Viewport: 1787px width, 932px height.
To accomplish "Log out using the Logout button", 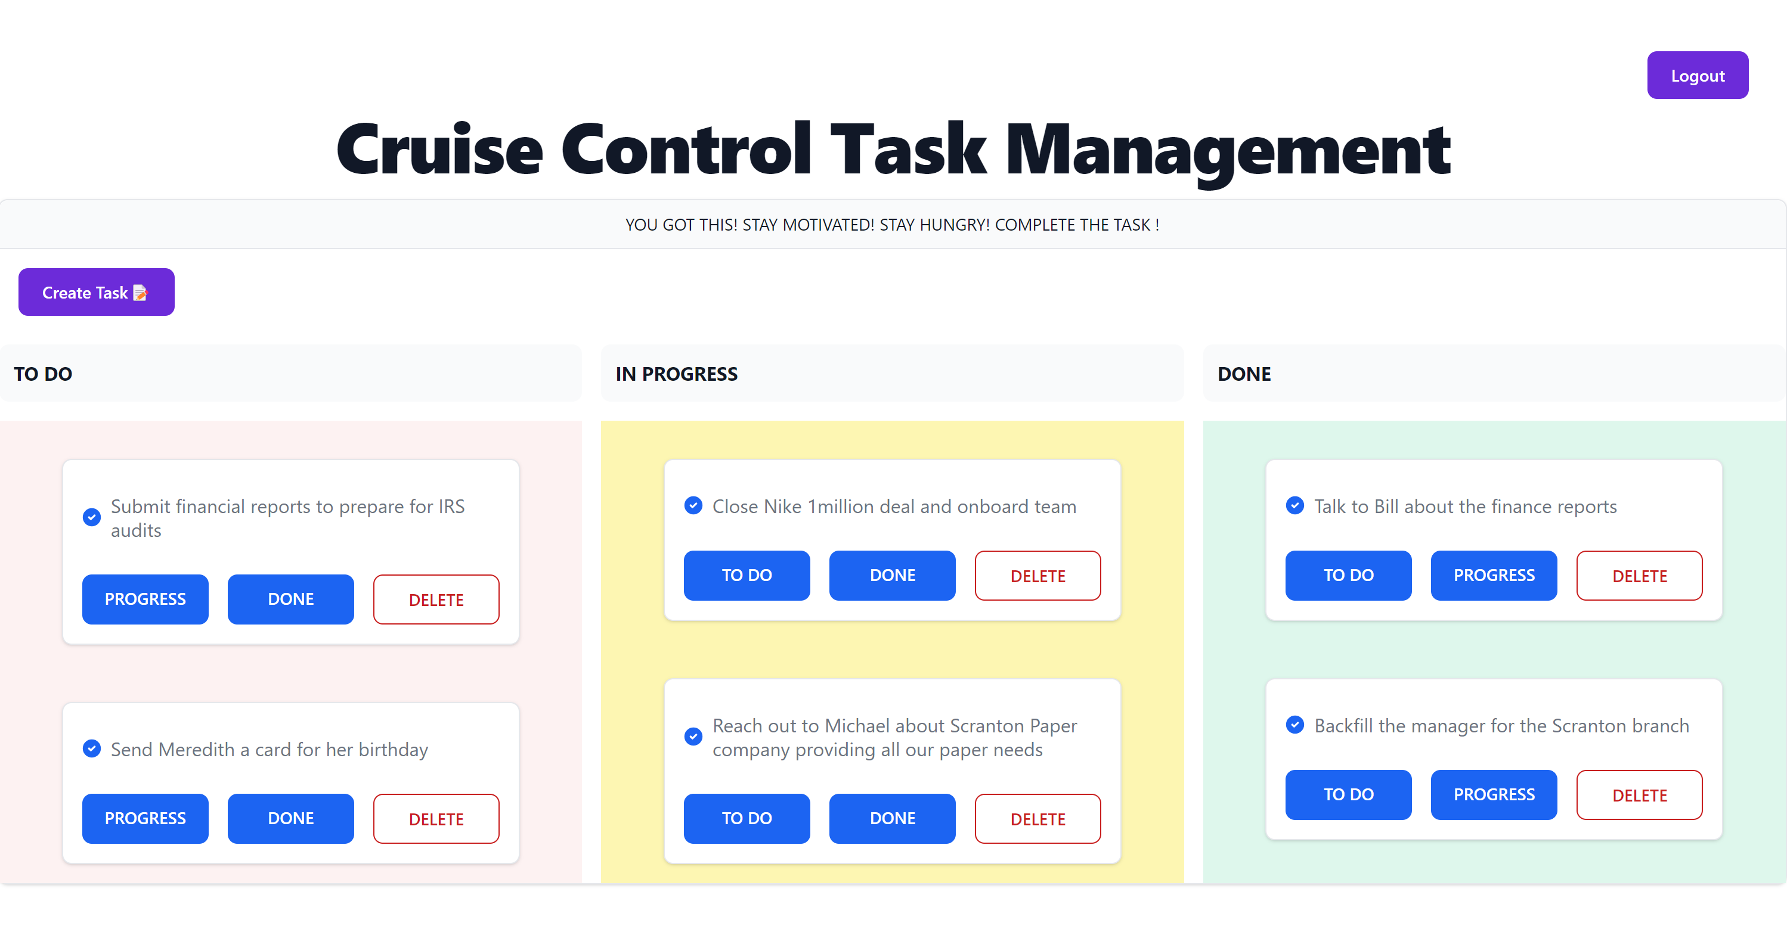I will click(1697, 76).
